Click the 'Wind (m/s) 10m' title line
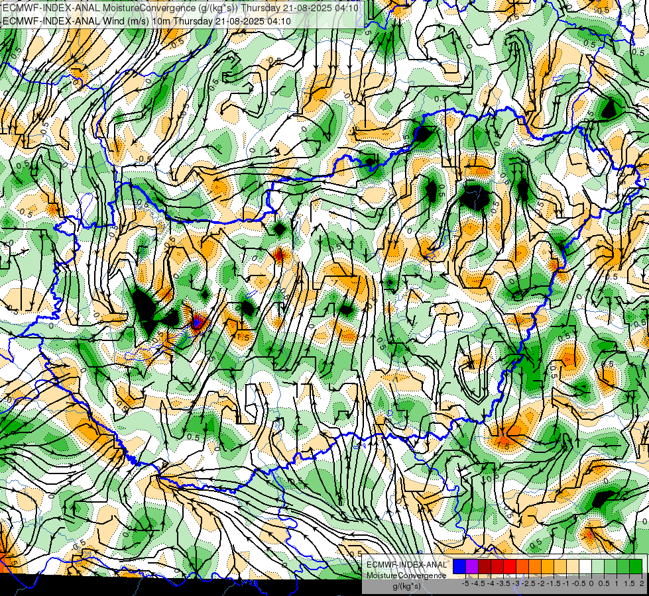 coord(147,21)
